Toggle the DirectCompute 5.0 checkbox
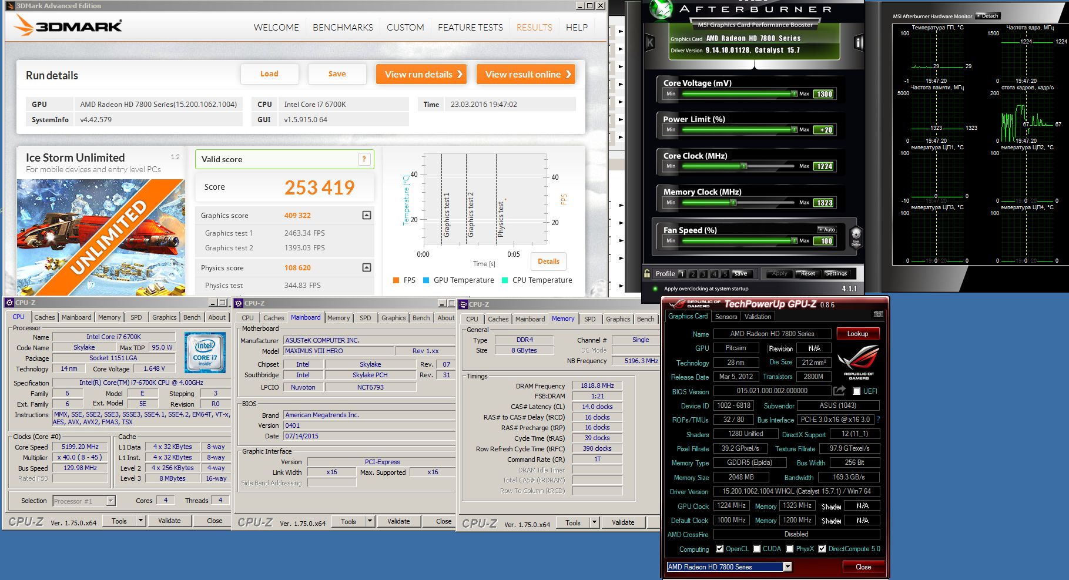This screenshot has width=1069, height=580. tap(822, 549)
